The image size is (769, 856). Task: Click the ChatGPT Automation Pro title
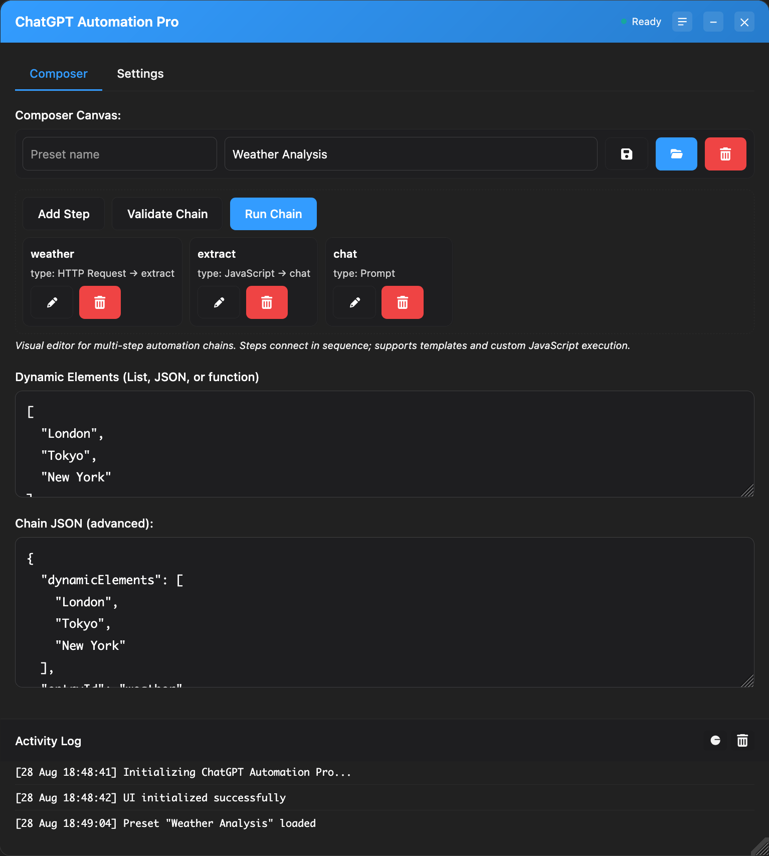97,22
